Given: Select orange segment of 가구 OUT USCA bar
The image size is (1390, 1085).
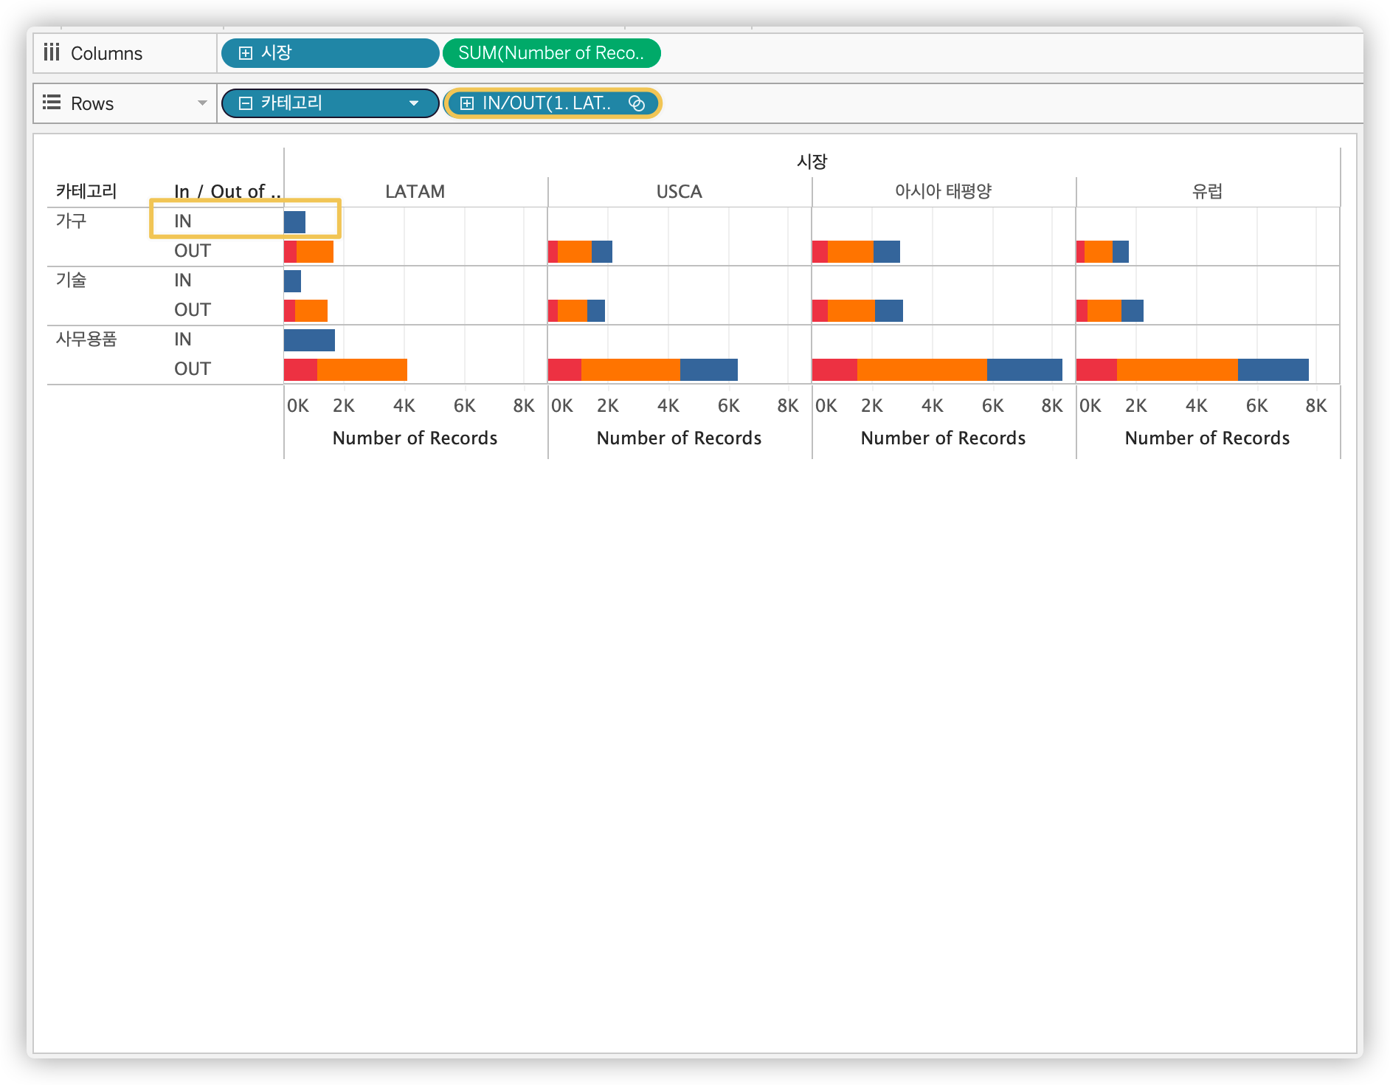Looking at the screenshot, I should click(575, 252).
